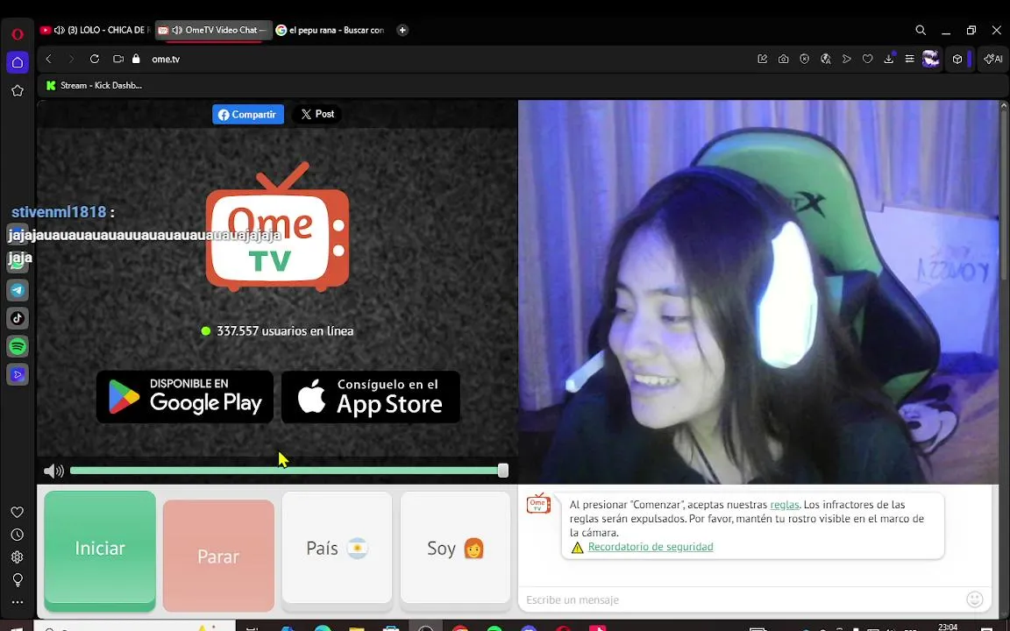The image size is (1010, 631).
Task: Open the emoji picker smiley icon
Action: [975, 599]
